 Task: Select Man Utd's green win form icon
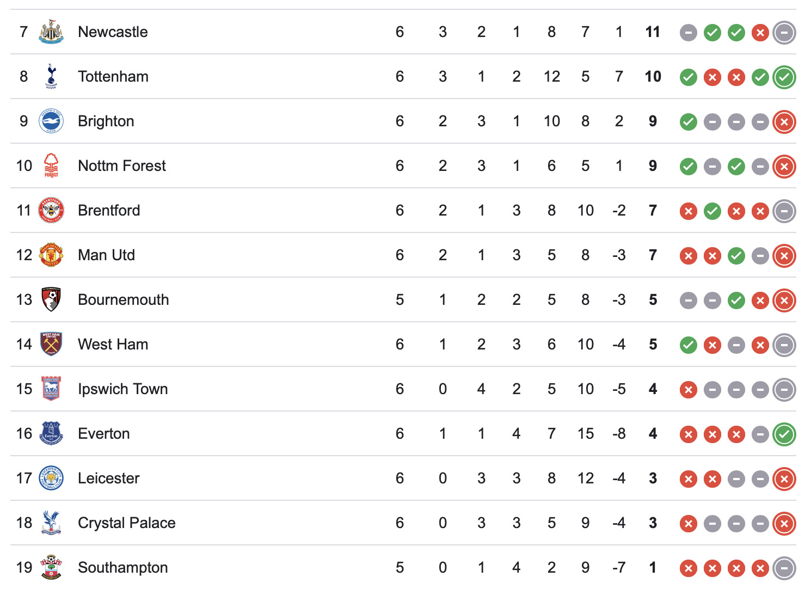[x=736, y=256]
